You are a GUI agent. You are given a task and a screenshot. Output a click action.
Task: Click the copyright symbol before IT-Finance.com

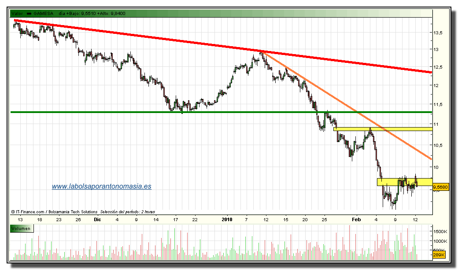14,212
